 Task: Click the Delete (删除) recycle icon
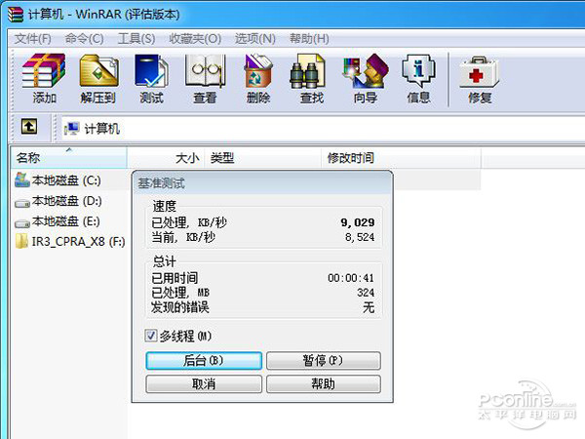click(x=257, y=71)
